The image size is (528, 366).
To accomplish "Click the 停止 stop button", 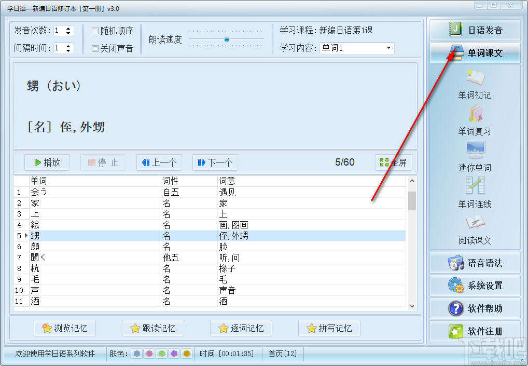I will pyautogui.click(x=103, y=162).
